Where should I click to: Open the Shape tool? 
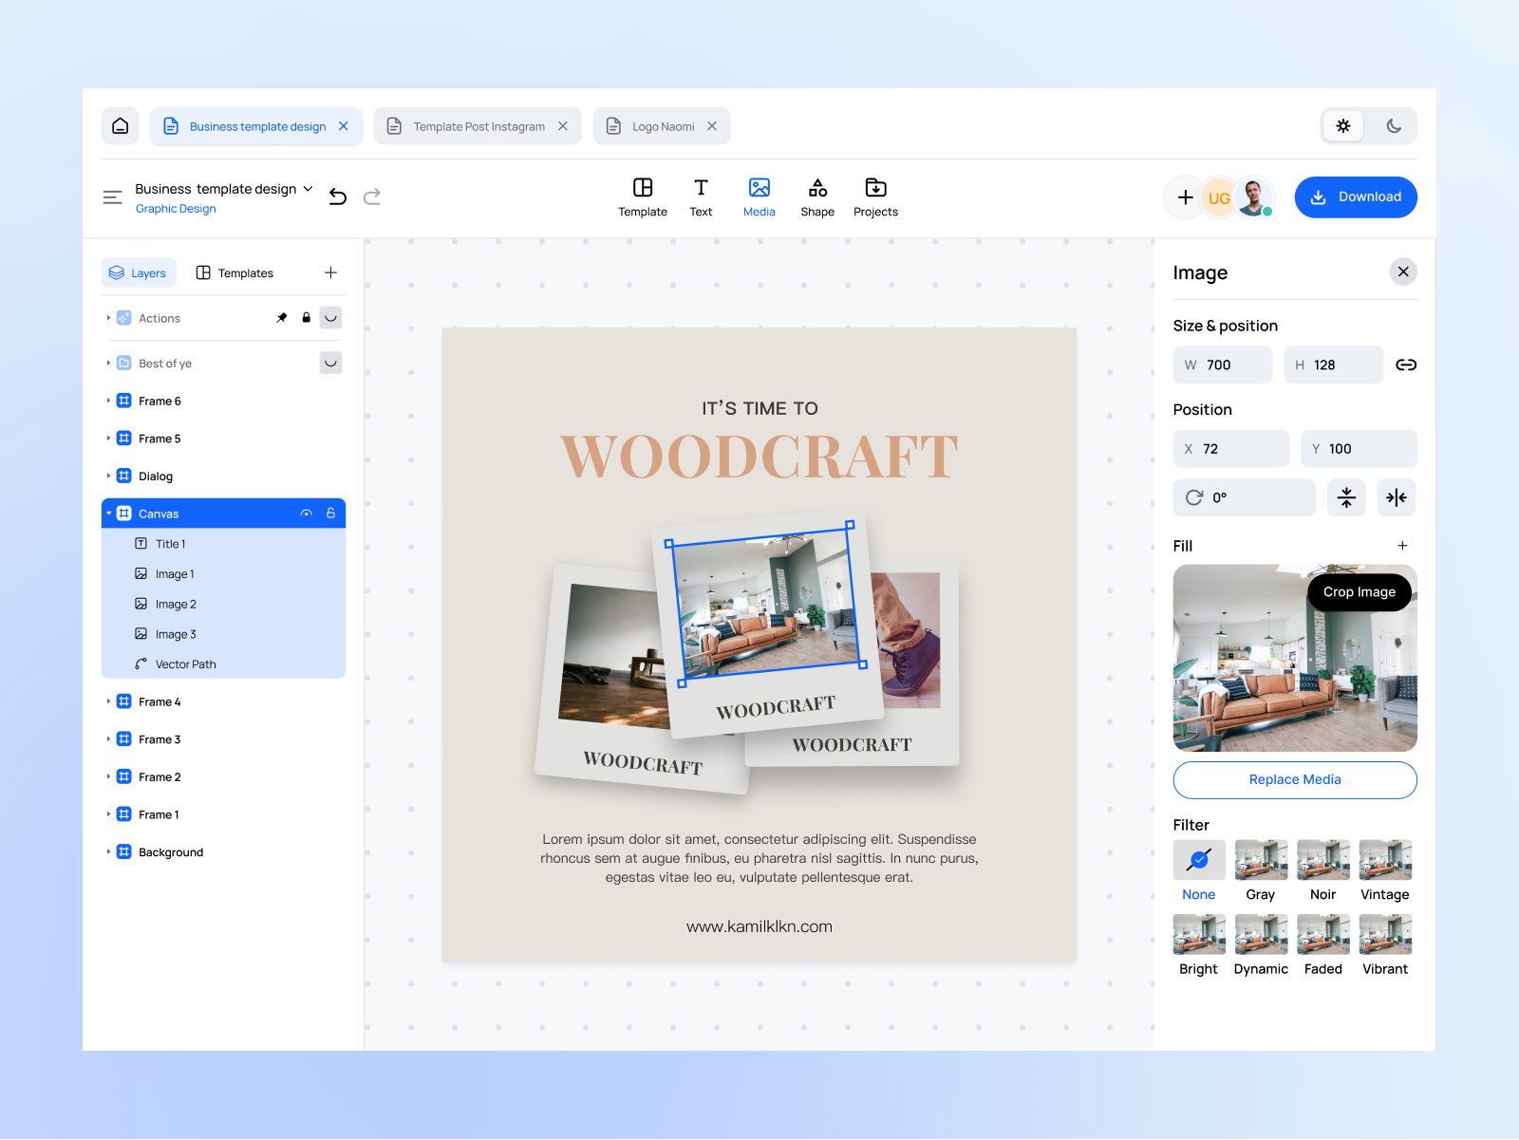click(817, 196)
